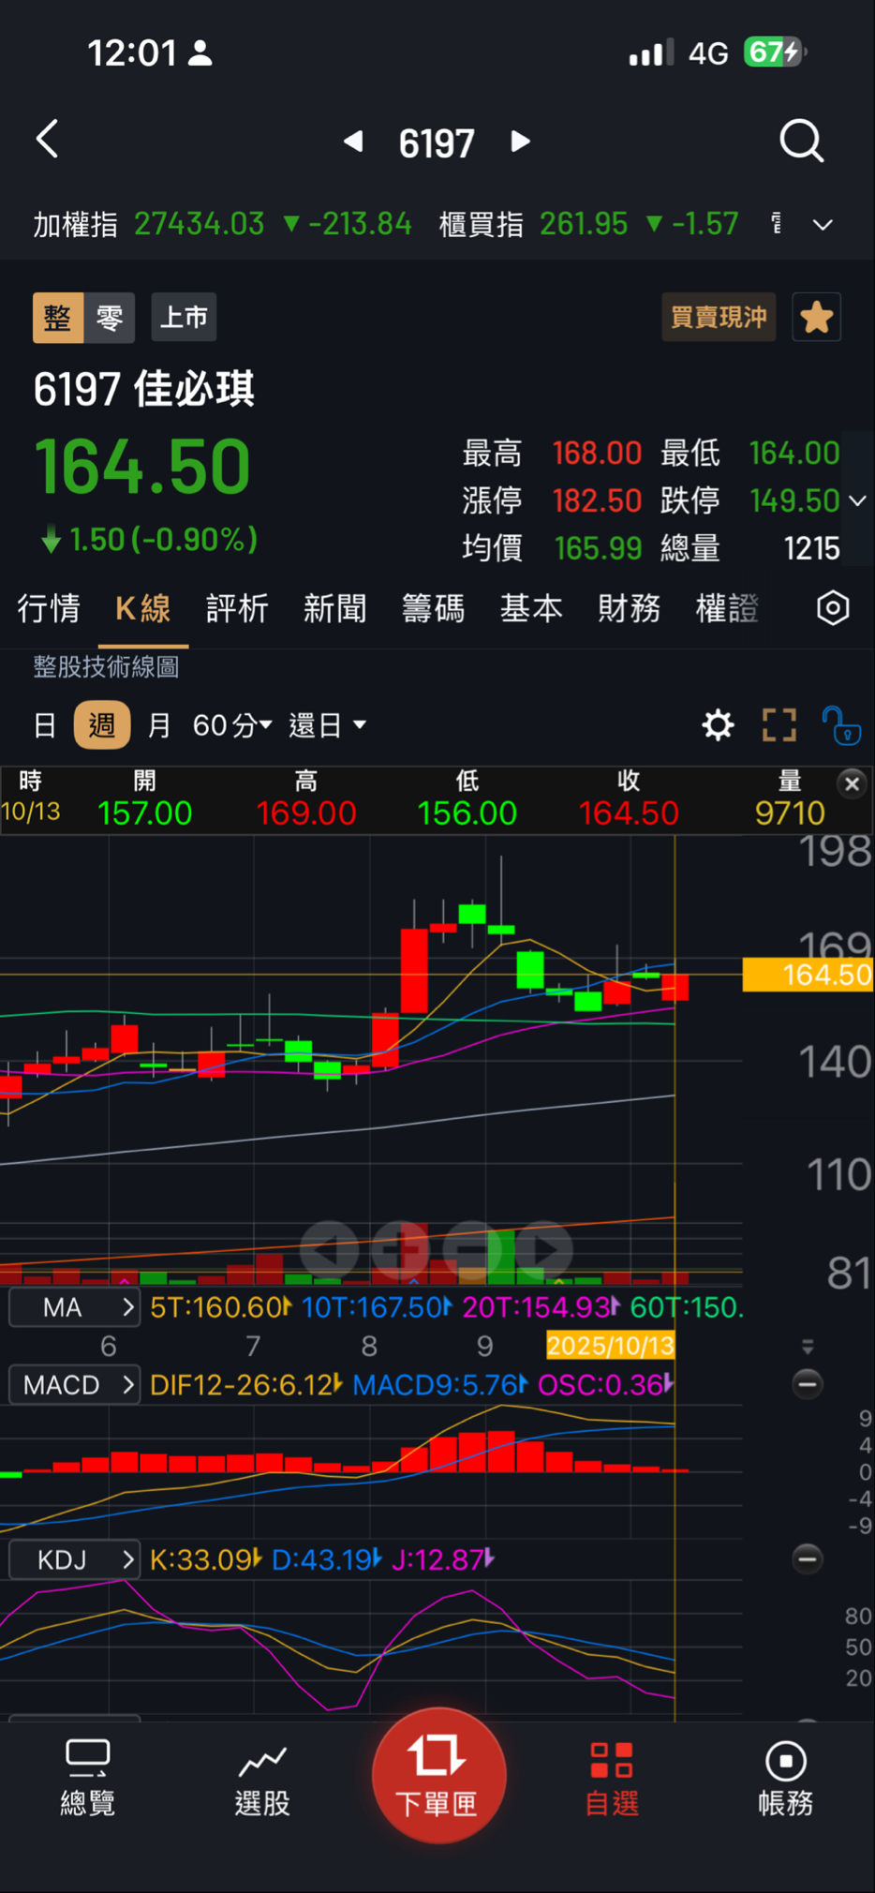Viewport: 875px width, 1893px height.
Task: Open the 新聞 tab
Action: point(334,608)
